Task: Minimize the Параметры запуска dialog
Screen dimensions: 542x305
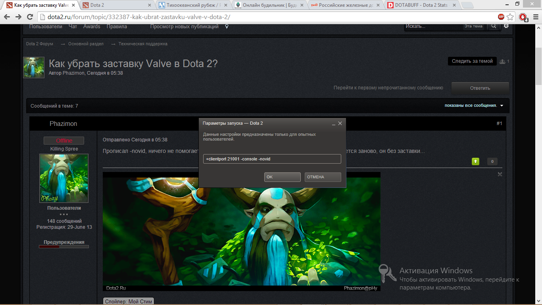Action: click(334, 124)
